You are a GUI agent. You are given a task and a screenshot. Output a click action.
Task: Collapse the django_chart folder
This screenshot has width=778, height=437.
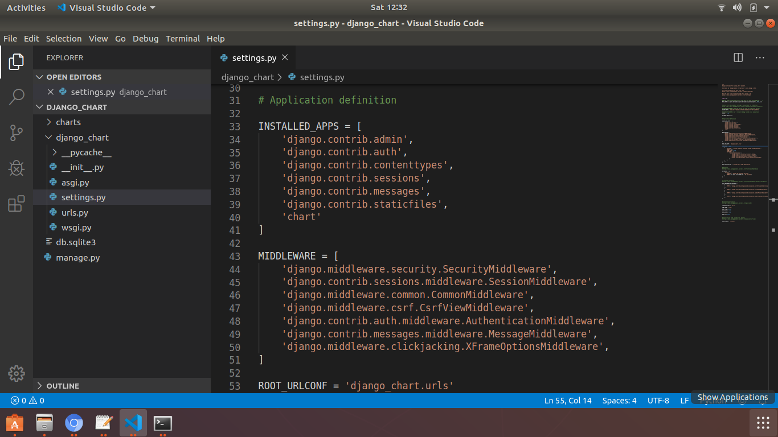pyautogui.click(x=81, y=138)
